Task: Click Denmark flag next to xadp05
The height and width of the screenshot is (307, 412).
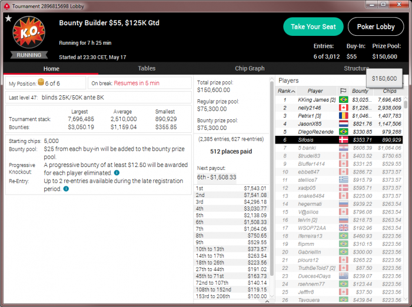Action: coord(343,188)
